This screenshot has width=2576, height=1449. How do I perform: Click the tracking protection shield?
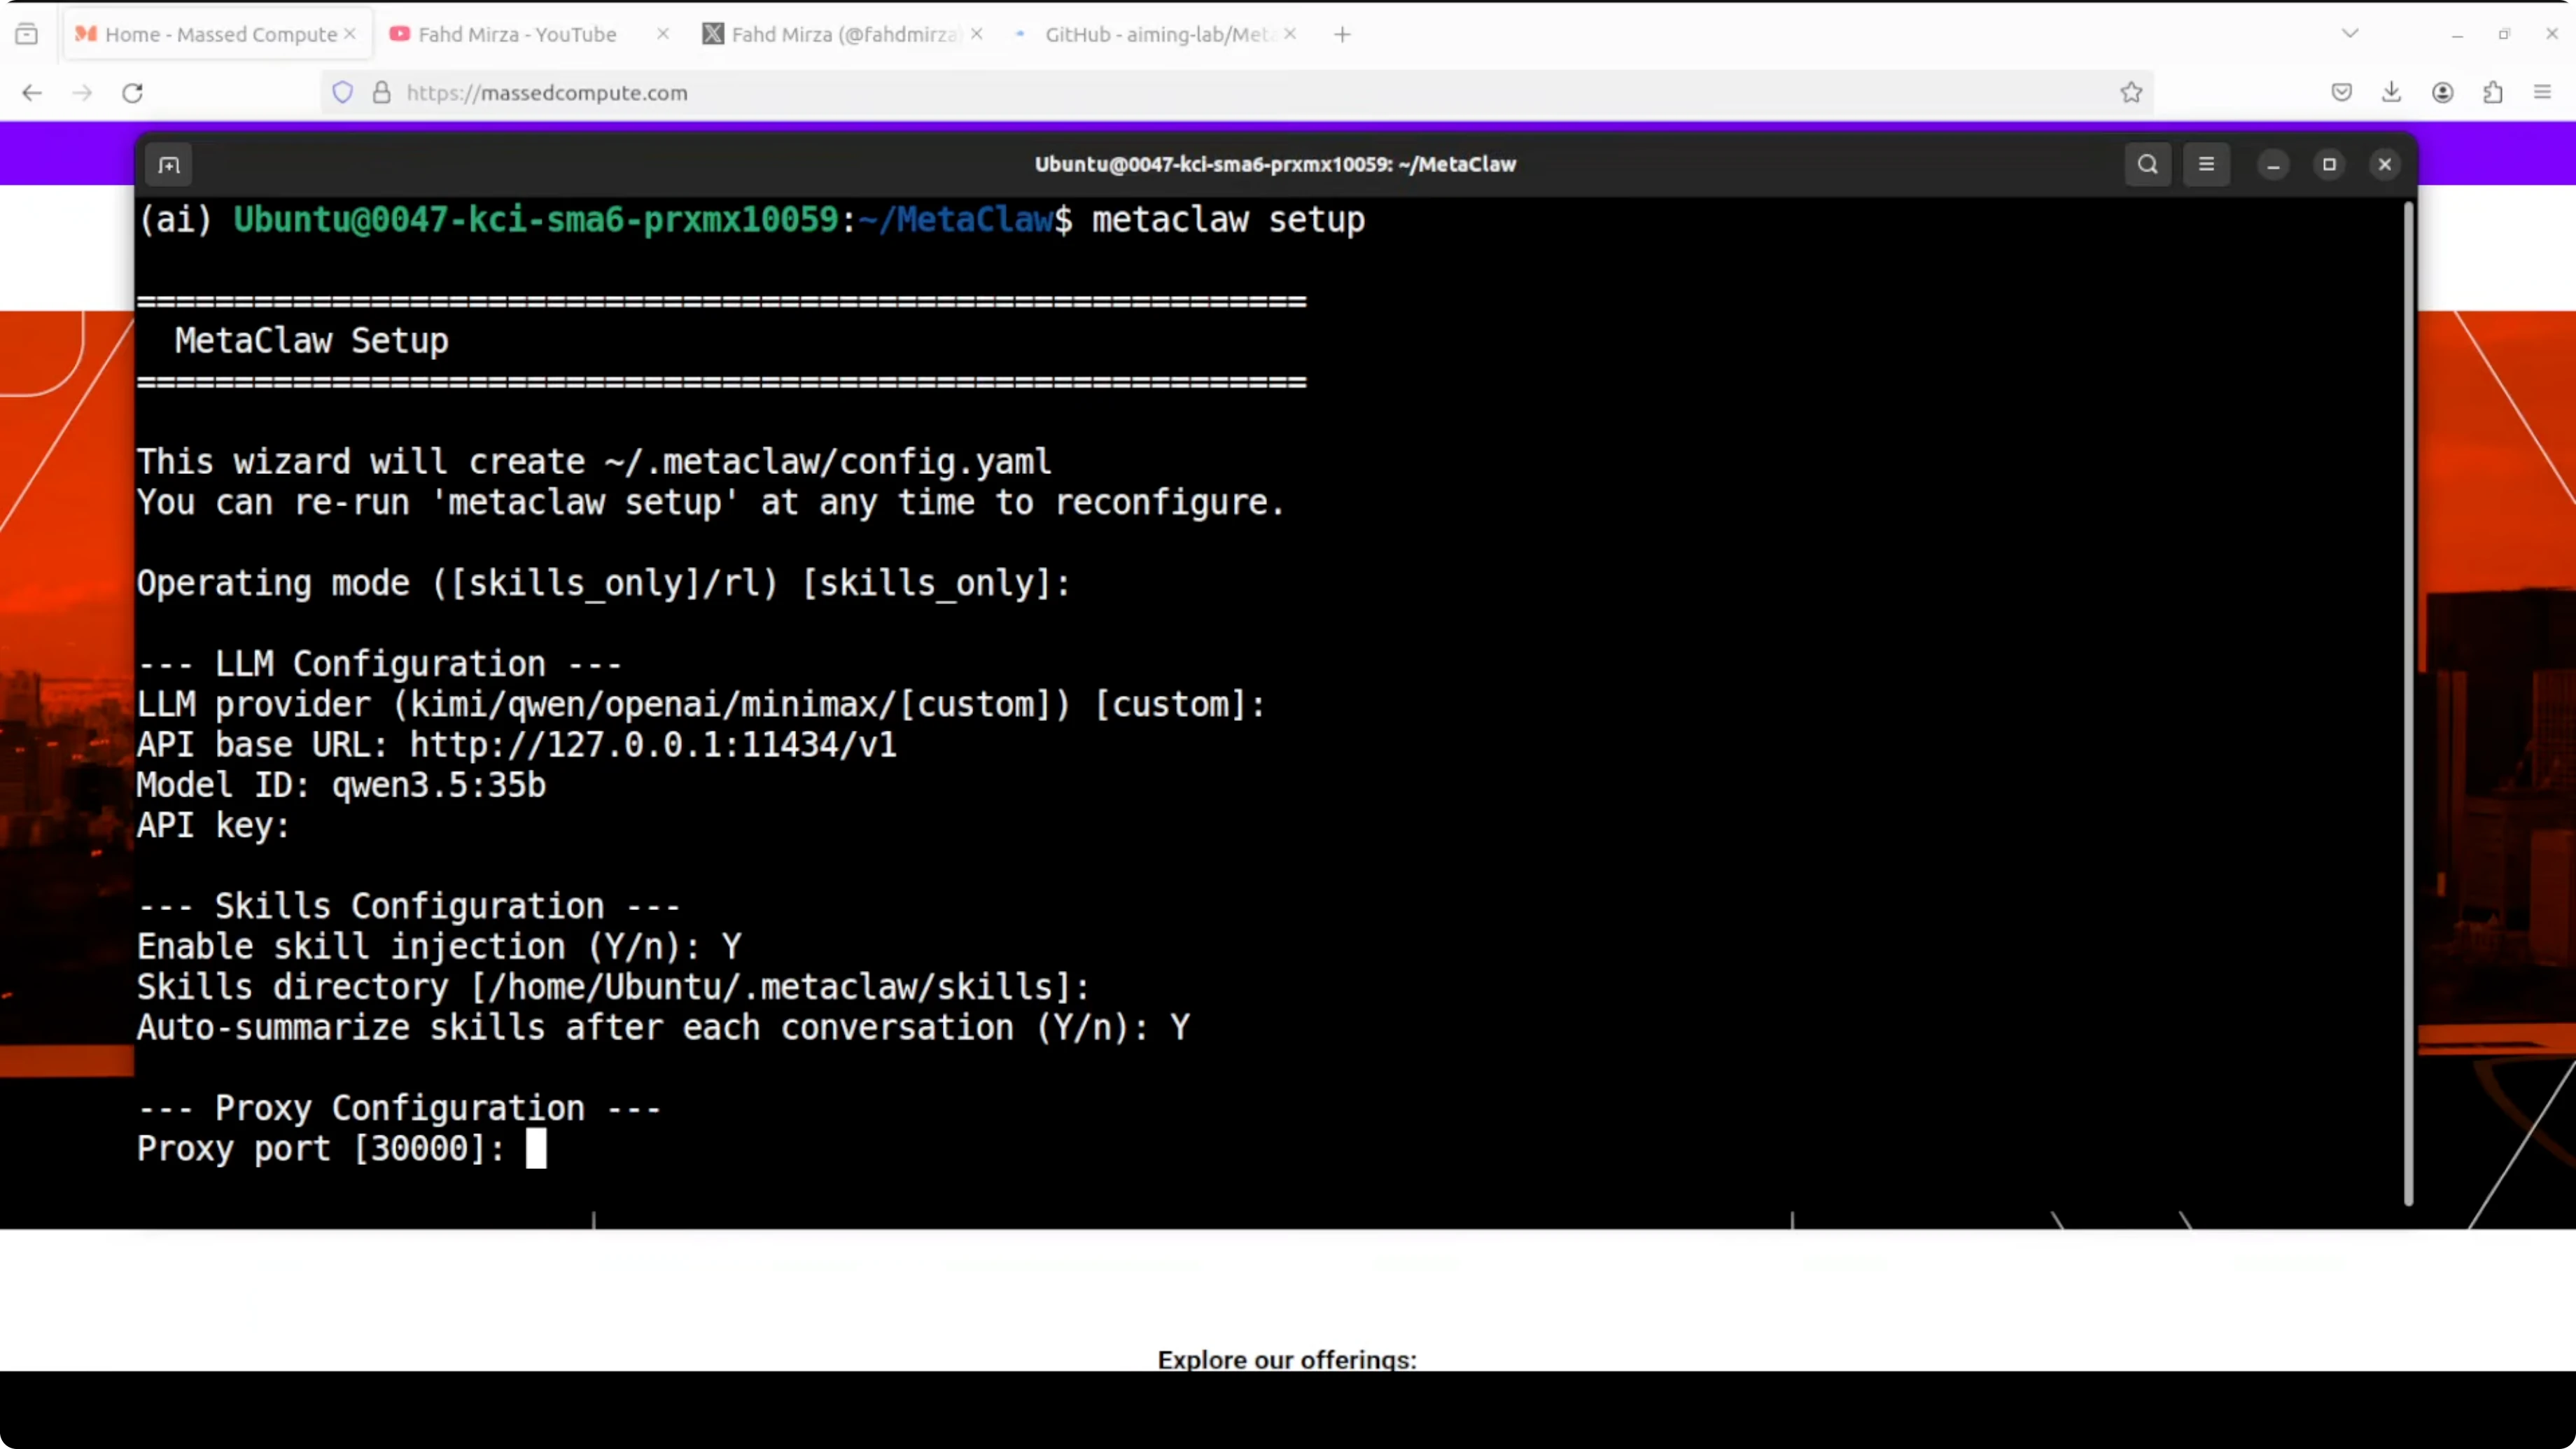click(343, 92)
